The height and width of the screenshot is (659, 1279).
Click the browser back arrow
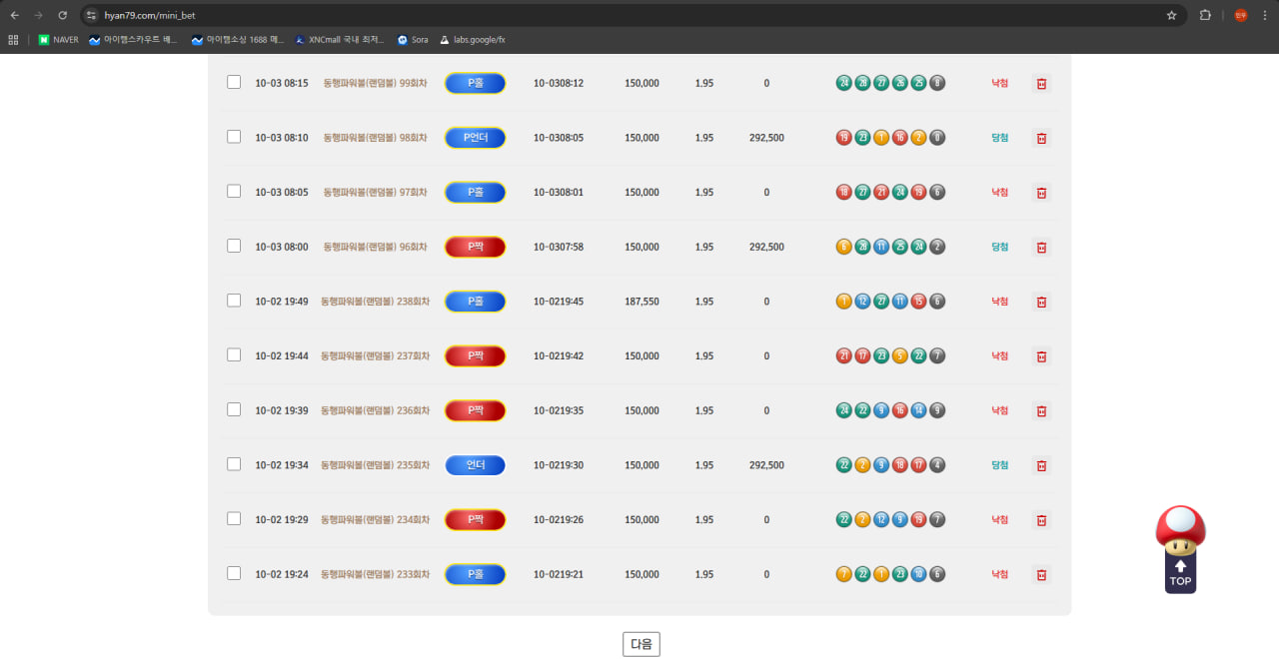pos(15,15)
